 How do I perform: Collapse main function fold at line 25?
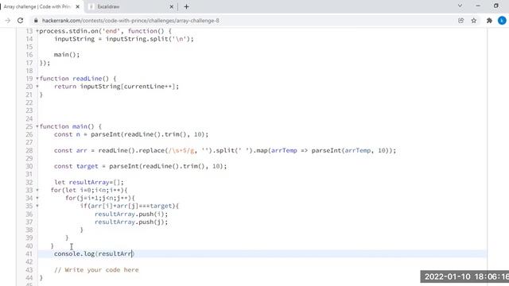point(37,126)
